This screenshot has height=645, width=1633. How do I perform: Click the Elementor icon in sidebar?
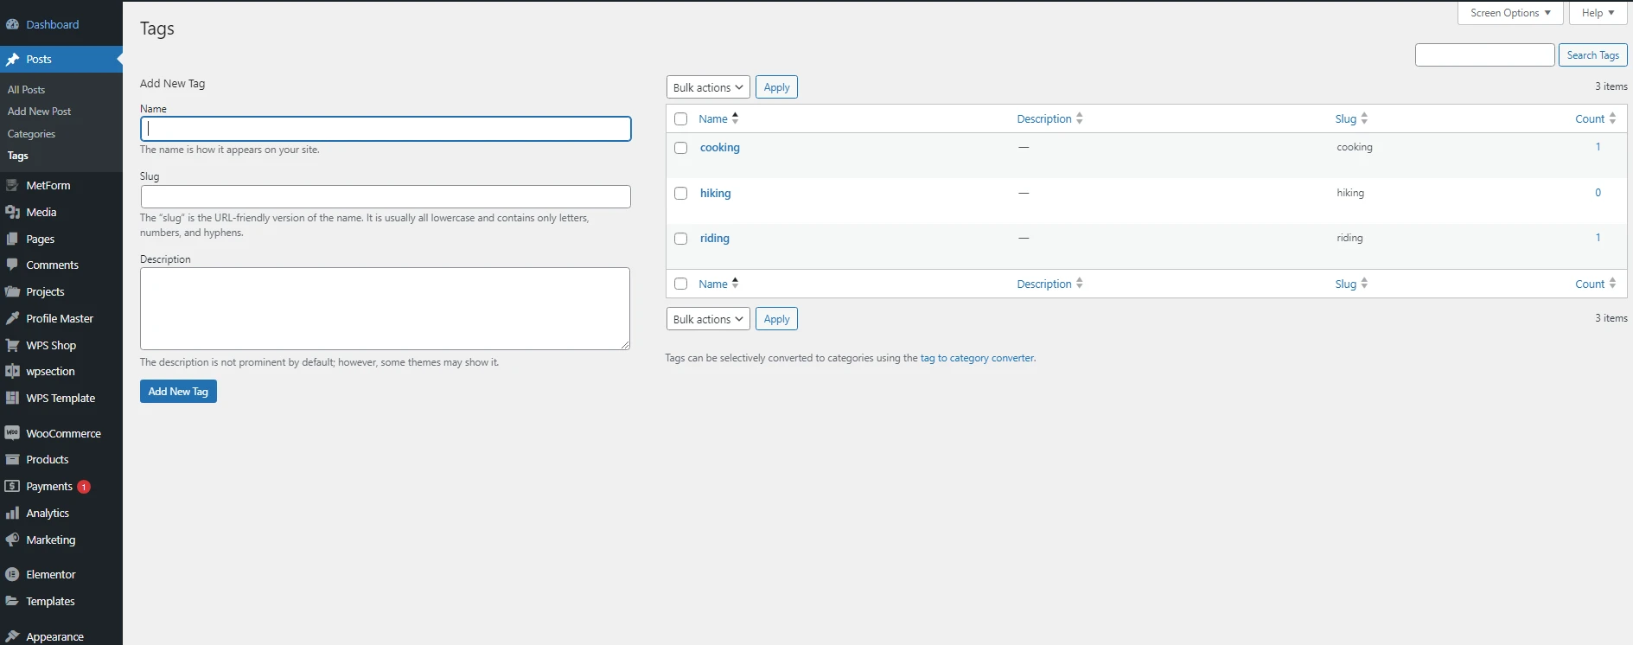pyautogui.click(x=12, y=574)
